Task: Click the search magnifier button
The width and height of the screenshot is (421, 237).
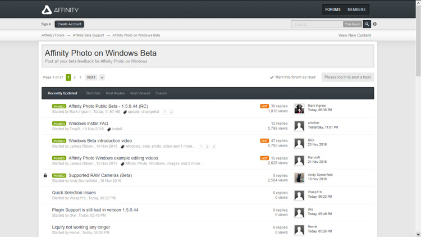Action: coord(367,24)
